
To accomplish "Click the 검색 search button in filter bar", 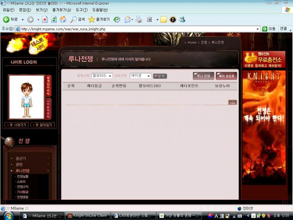I will 160,76.
